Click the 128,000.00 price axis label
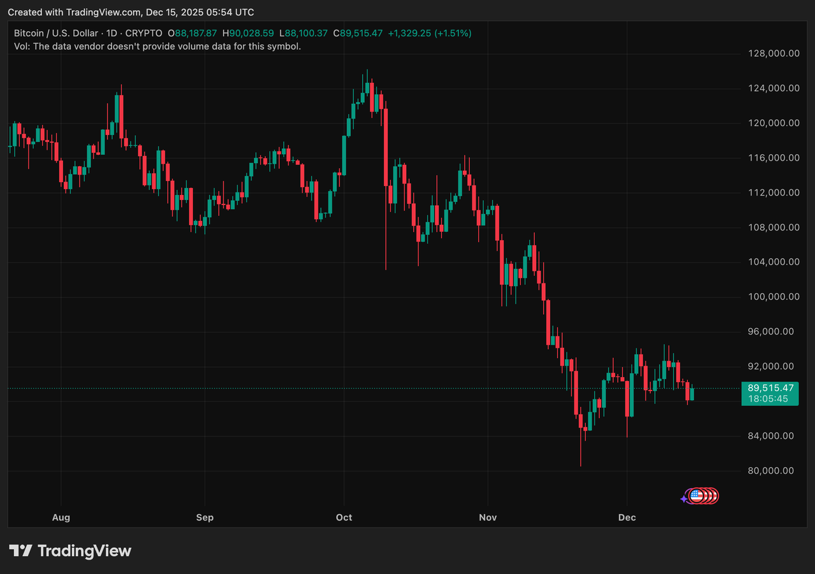 pyautogui.click(x=774, y=54)
